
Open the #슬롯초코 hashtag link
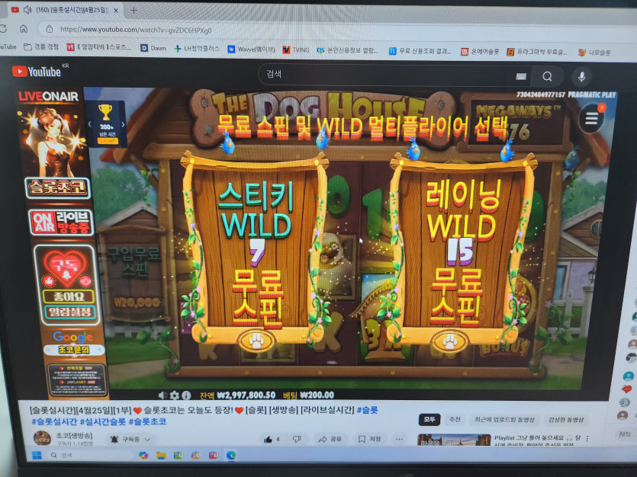coord(147,422)
